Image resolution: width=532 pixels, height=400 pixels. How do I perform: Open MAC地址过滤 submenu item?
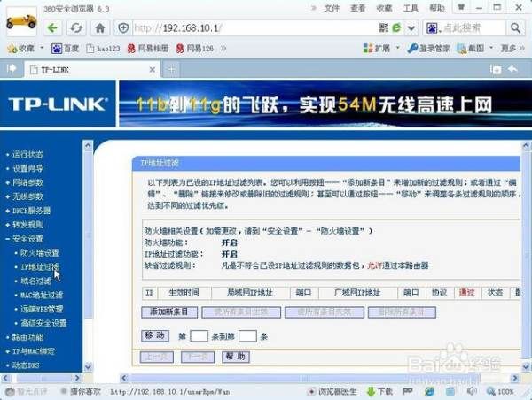(x=42, y=295)
